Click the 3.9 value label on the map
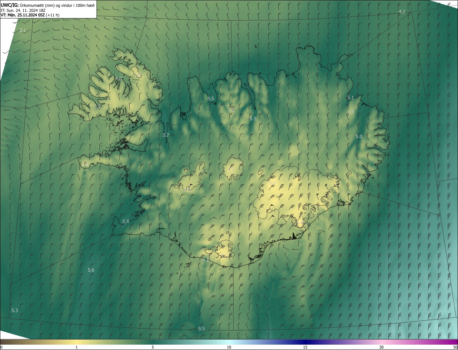The image size is (458, 350). coord(97,106)
